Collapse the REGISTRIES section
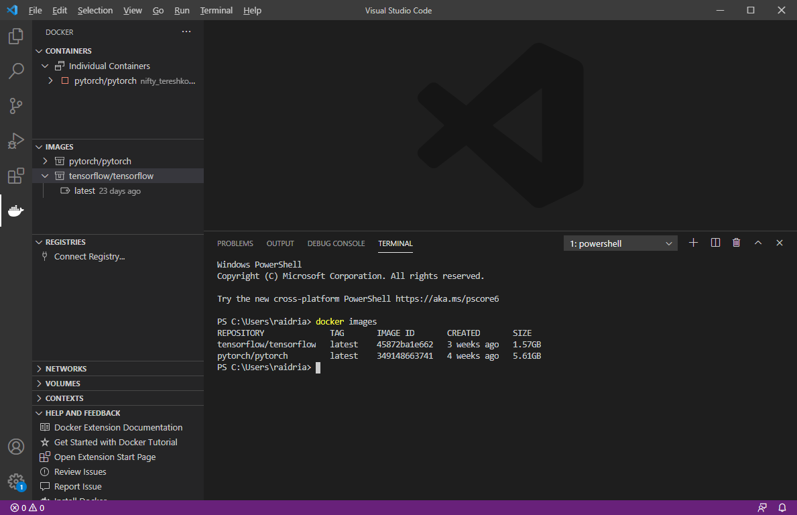The image size is (797, 515). (x=39, y=242)
